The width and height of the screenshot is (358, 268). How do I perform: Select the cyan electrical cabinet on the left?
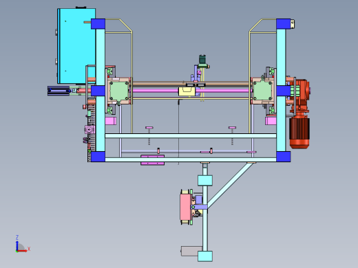click(x=76, y=46)
